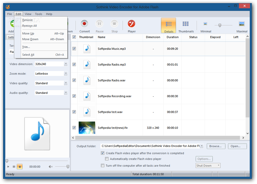The height and width of the screenshot is (184, 257).
Task: Enable Automatically create Flash video player
Action: [x=107, y=159]
